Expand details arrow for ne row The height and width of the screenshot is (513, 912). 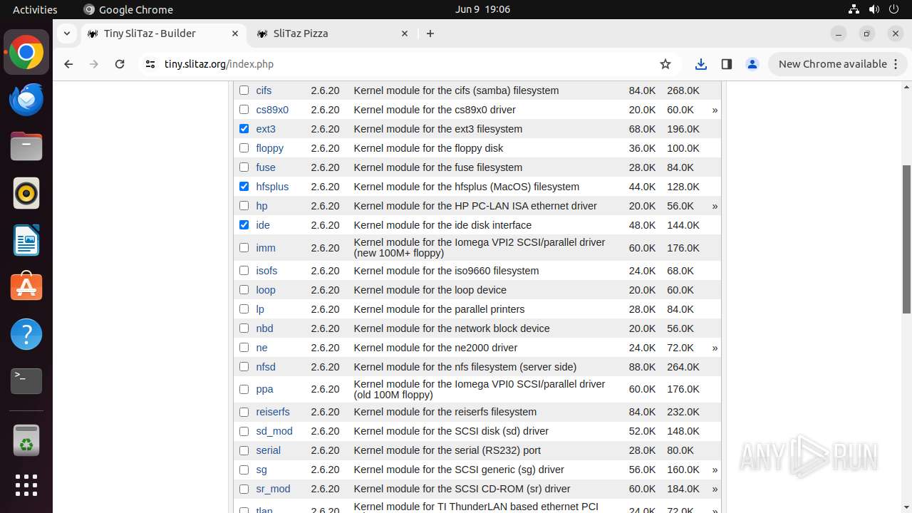point(715,348)
